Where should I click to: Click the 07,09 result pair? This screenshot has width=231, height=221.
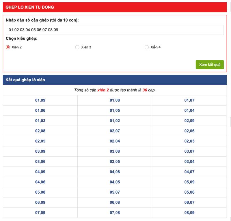coord(40,213)
